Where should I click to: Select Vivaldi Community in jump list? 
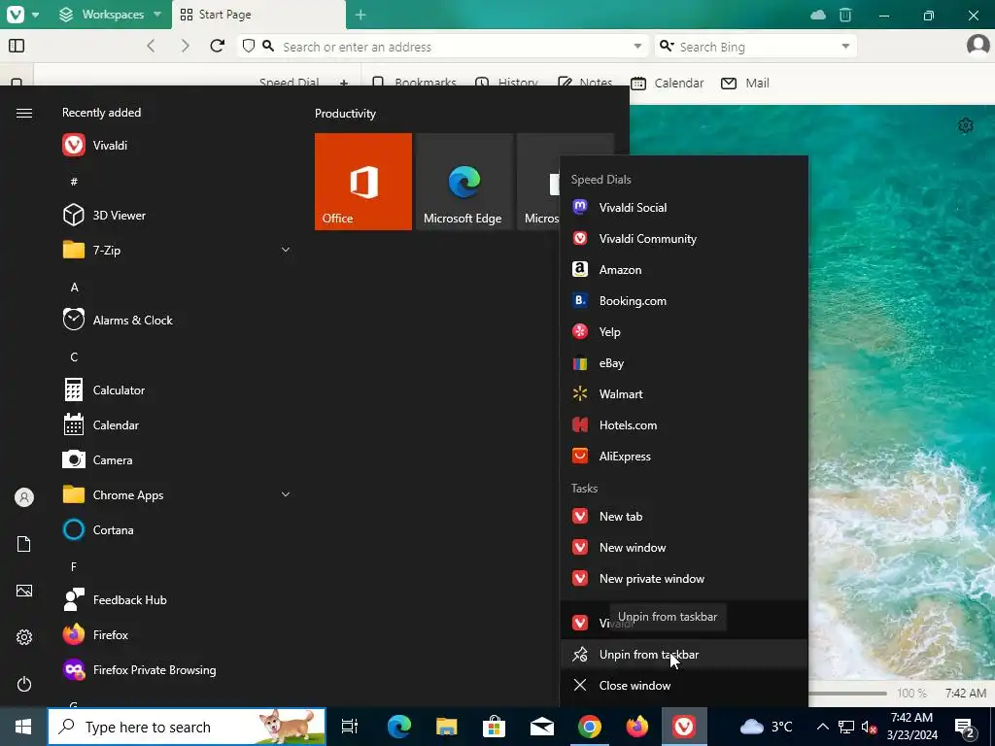tap(684, 239)
